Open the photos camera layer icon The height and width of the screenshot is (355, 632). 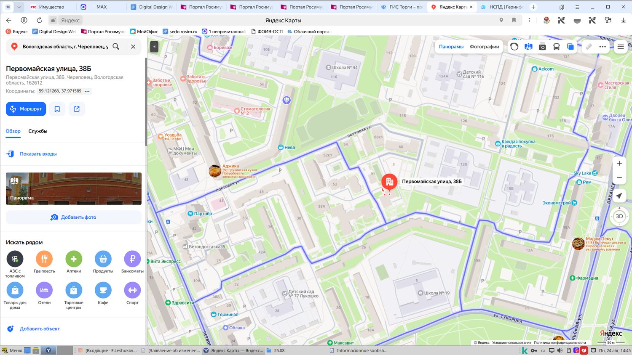[x=542, y=47]
